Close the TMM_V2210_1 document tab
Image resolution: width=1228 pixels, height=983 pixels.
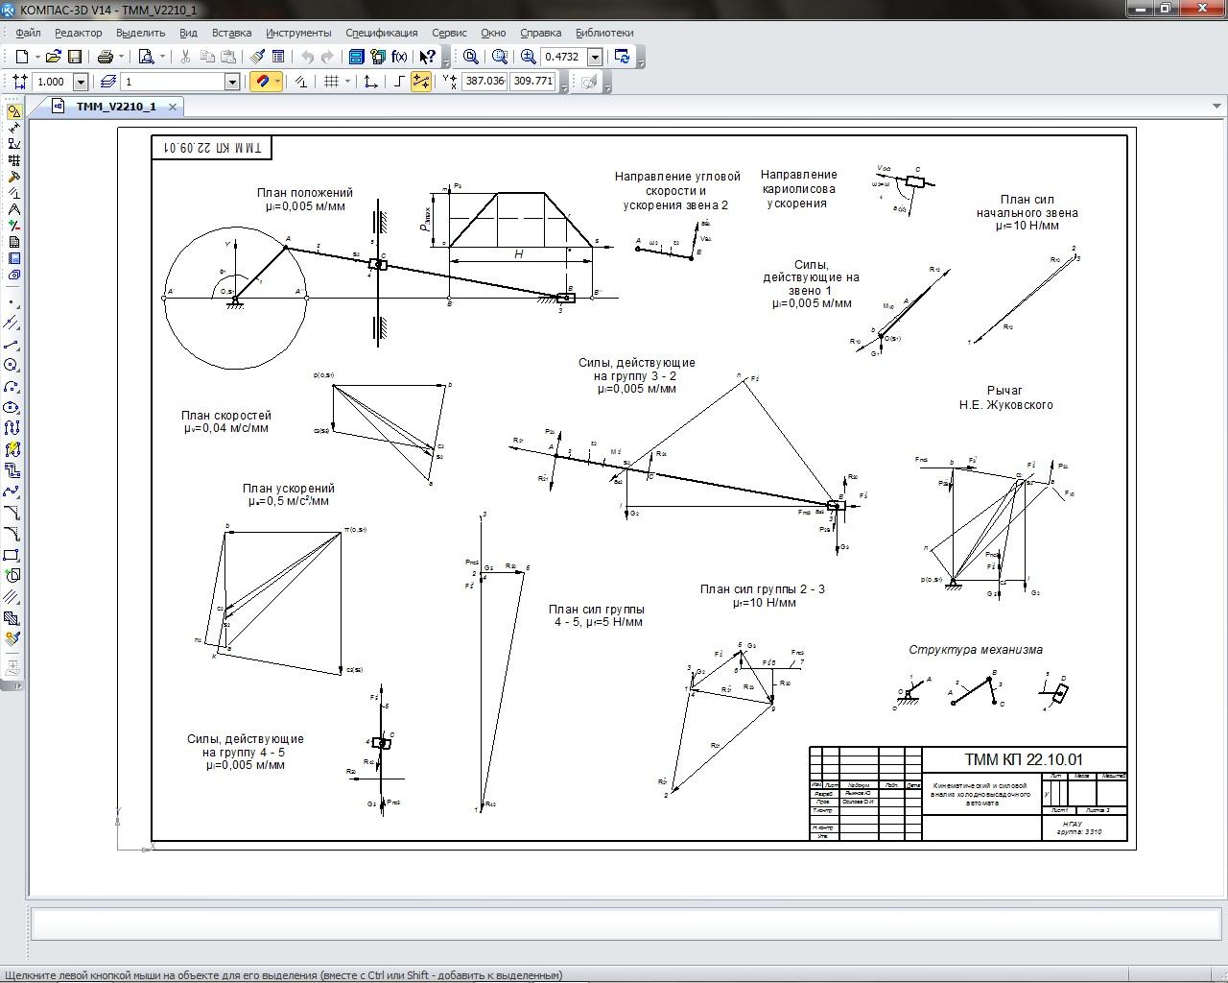click(x=173, y=107)
